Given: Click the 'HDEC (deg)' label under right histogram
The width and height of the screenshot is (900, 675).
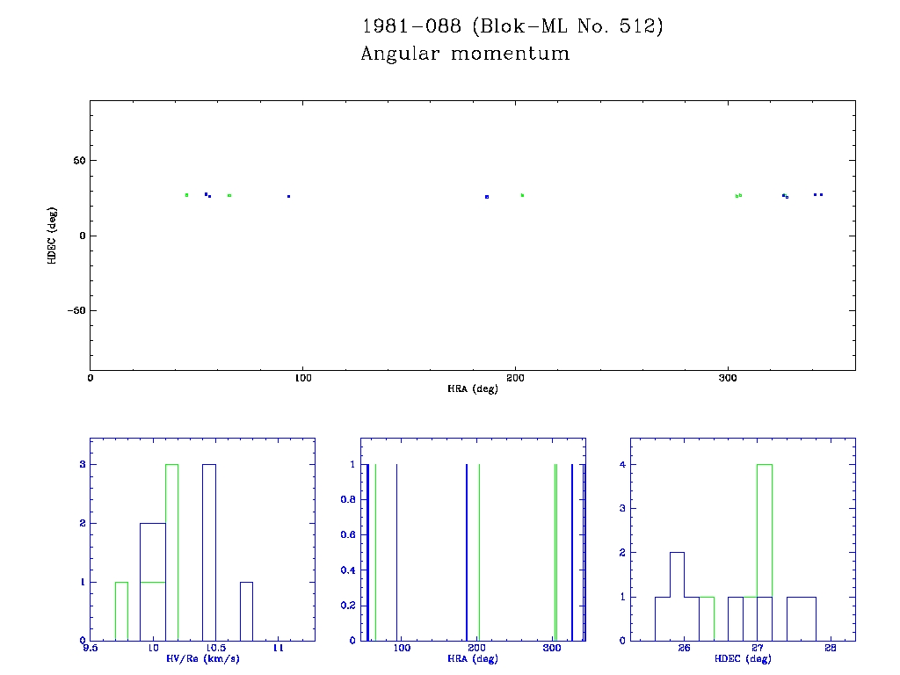Looking at the screenshot, I should tap(743, 658).
